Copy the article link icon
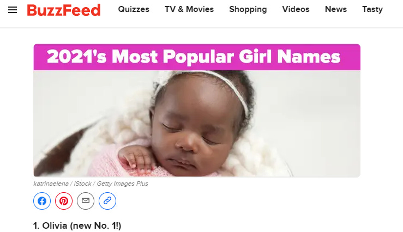Image resolution: width=403 pixels, height=232 pixels. click(x=107, y=201)
